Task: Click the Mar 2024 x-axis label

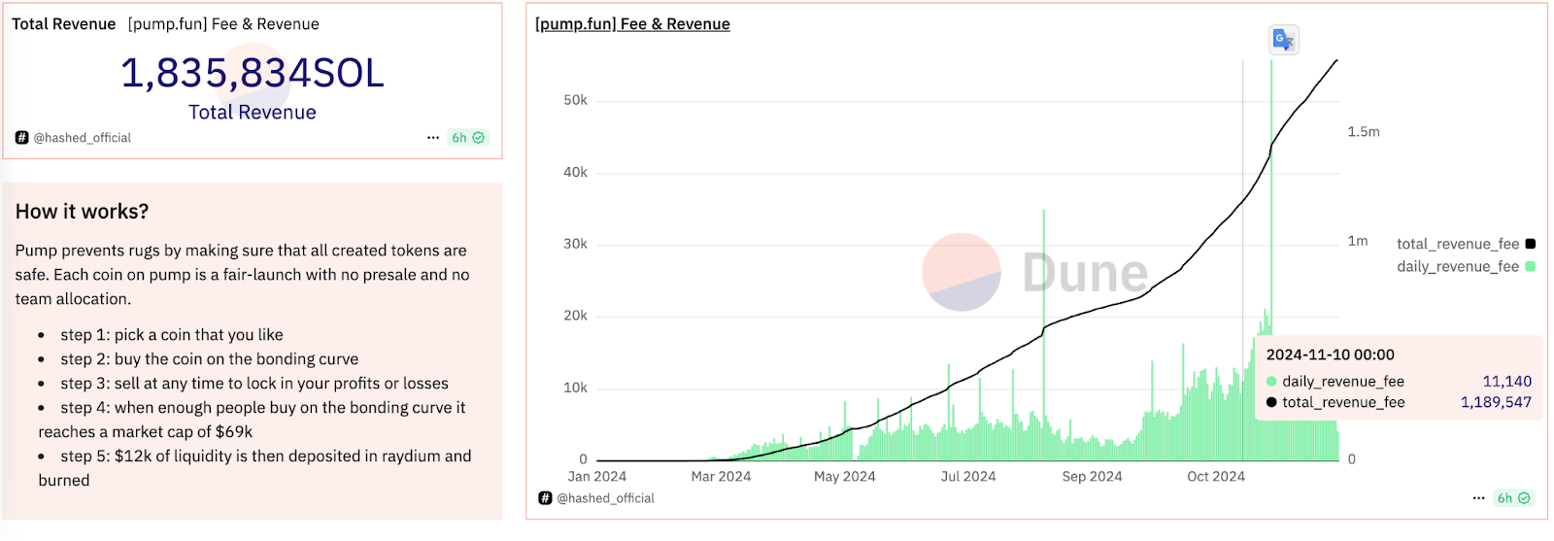Action: point(721,477)
